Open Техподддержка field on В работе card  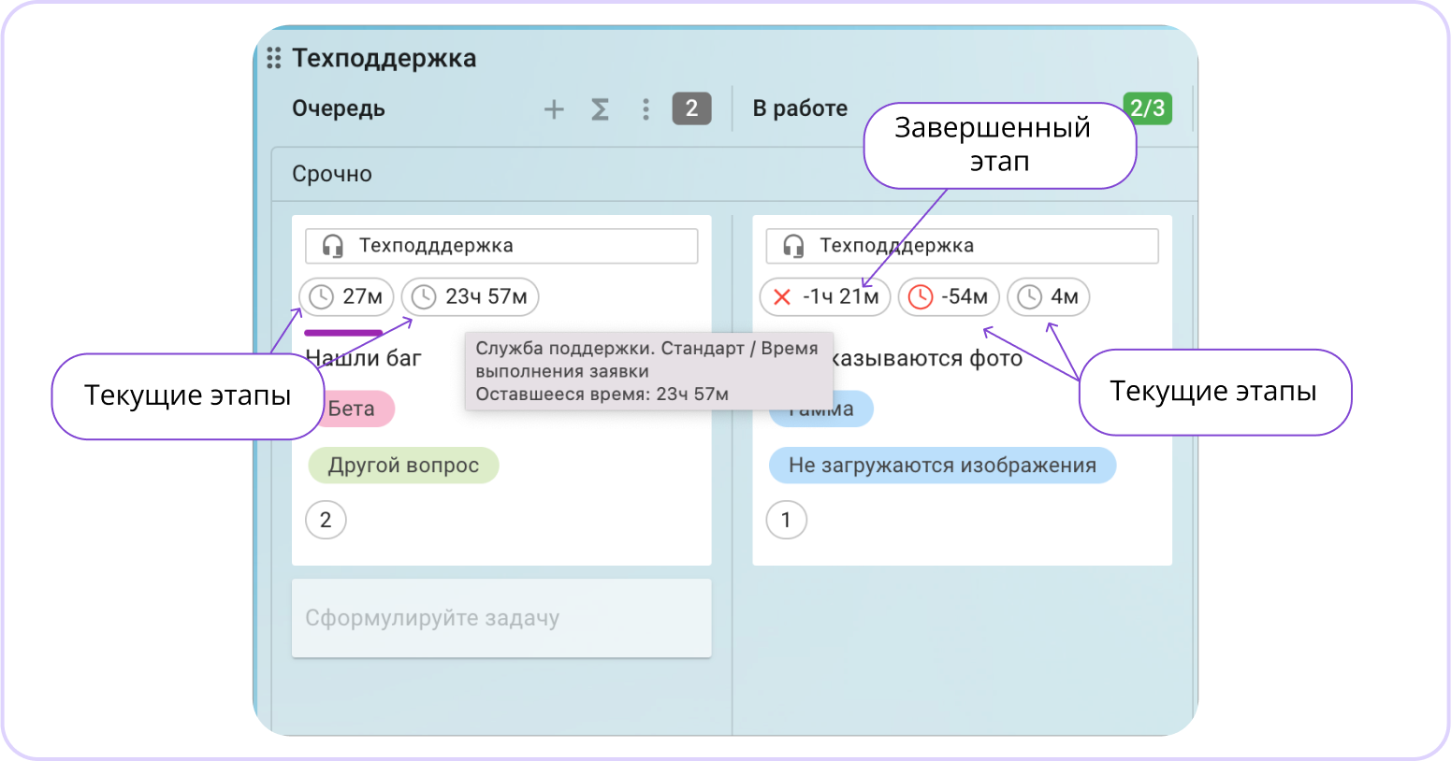click(x=962, y=246)
